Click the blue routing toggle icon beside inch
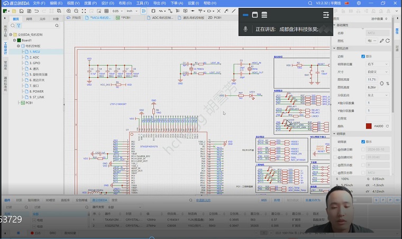The image size is (402, 239). (143, 11)
